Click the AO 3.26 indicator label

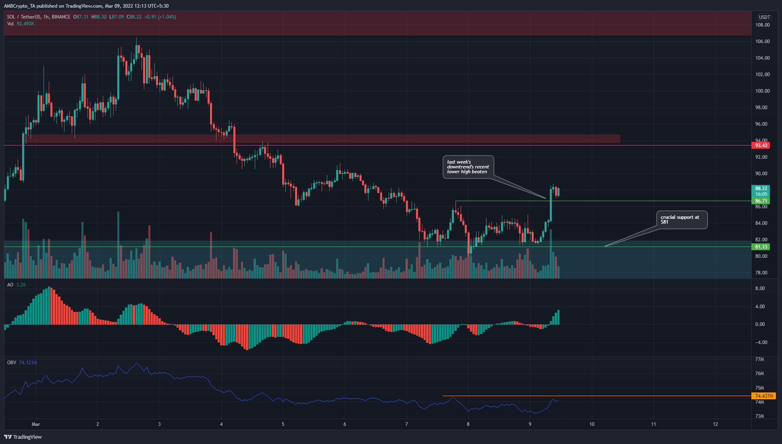pos(17,285)
